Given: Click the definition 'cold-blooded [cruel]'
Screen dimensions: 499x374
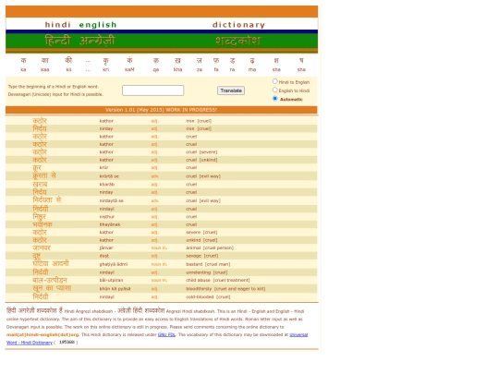Looking at the screenshot, I should click(x=208, y=297).
